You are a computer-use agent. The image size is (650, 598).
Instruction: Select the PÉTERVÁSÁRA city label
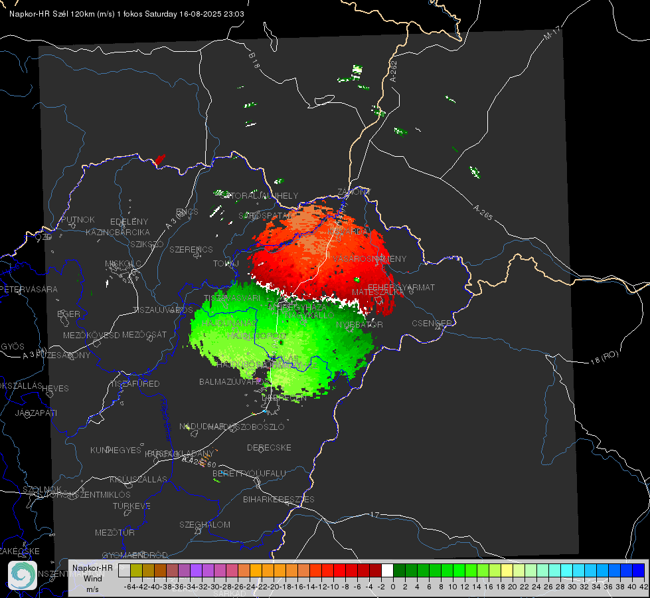[29, 289]
